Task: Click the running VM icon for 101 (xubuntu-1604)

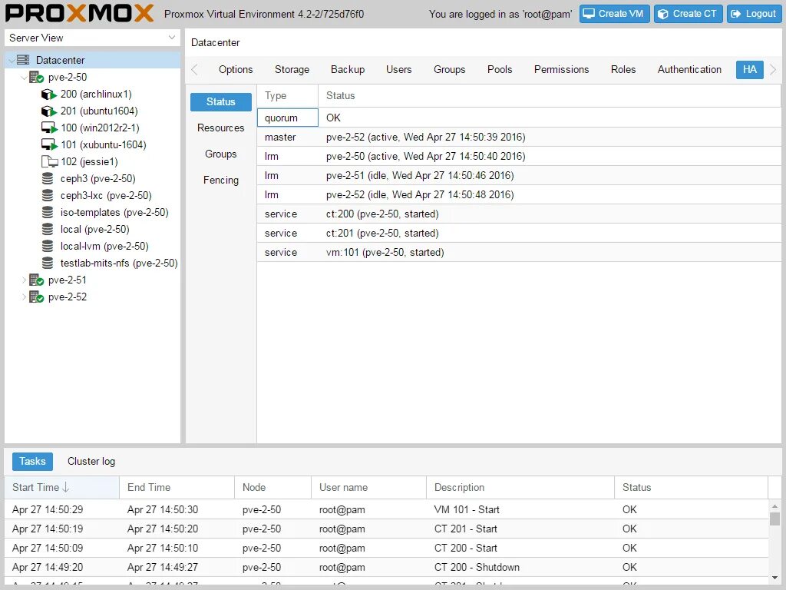Action: [49, 145]
